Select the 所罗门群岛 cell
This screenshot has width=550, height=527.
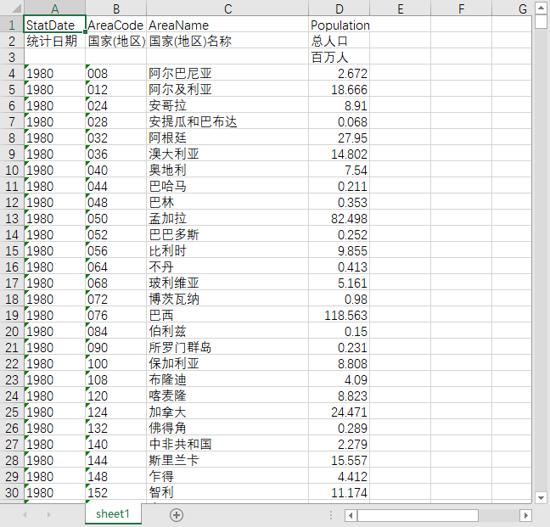227,347
